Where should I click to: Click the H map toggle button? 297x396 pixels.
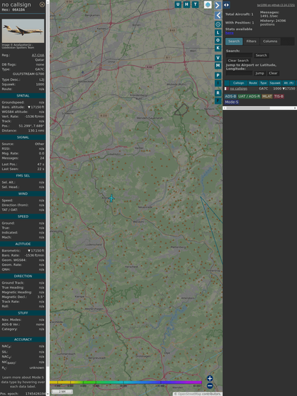tap(186, 4)
